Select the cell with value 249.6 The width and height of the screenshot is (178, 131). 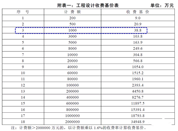click(138, 49)
